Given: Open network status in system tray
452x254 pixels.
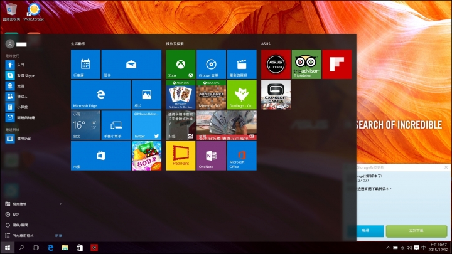Looking at the screenshot, I should click(x=402, y=248).
